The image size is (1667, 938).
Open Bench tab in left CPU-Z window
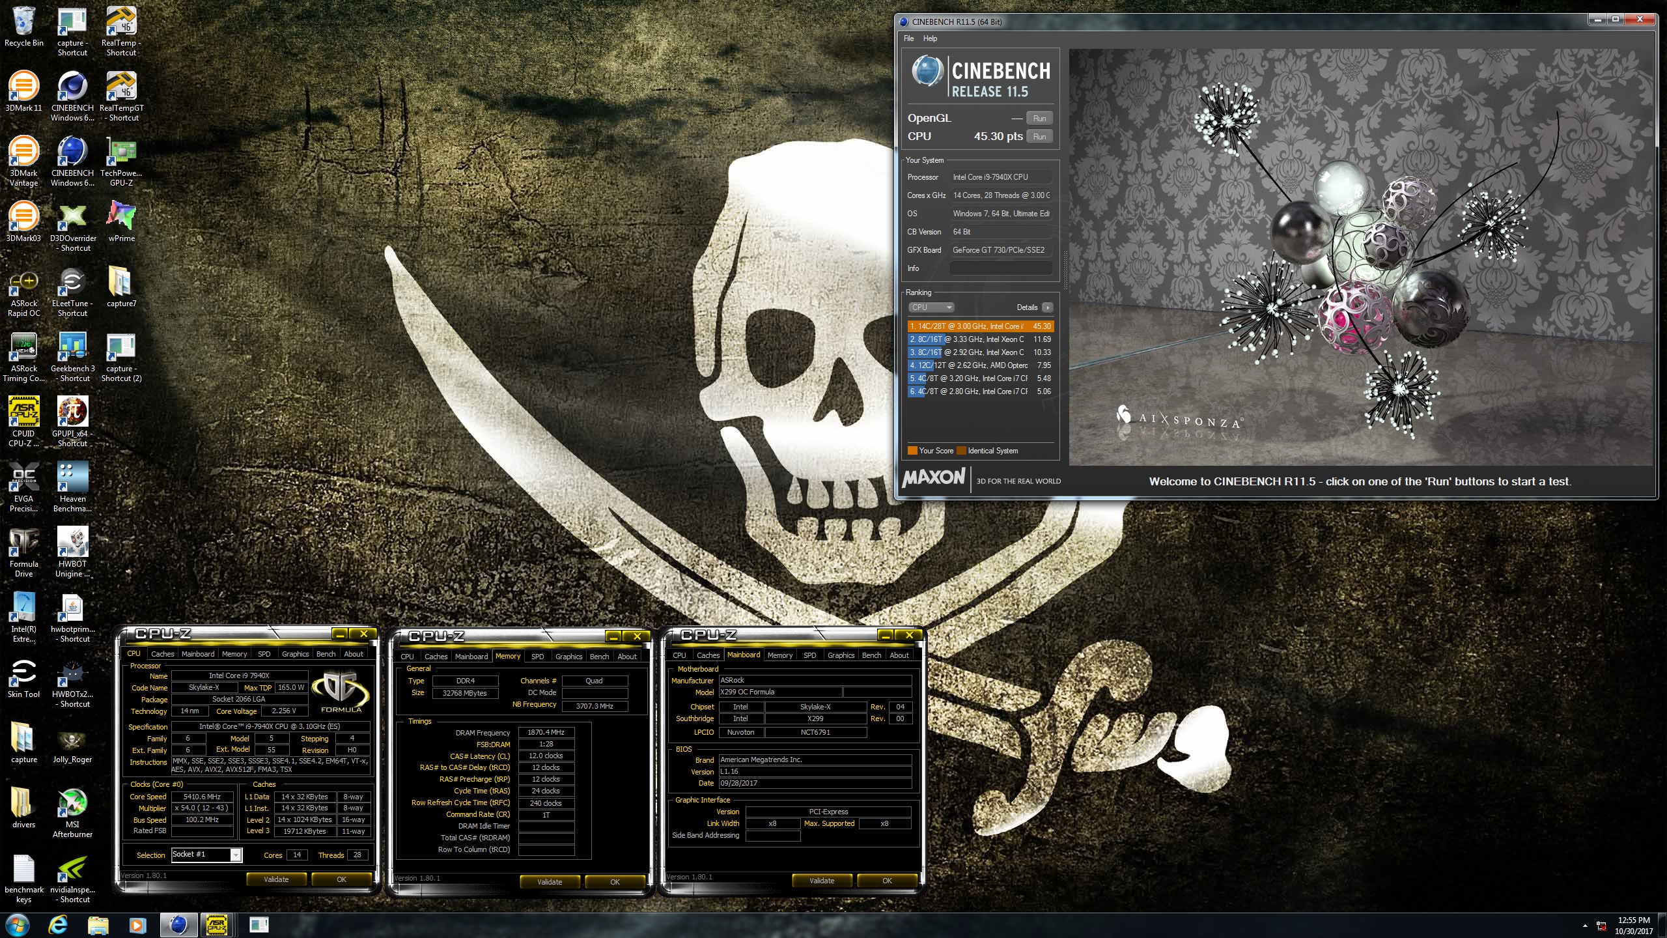[326, 654]
